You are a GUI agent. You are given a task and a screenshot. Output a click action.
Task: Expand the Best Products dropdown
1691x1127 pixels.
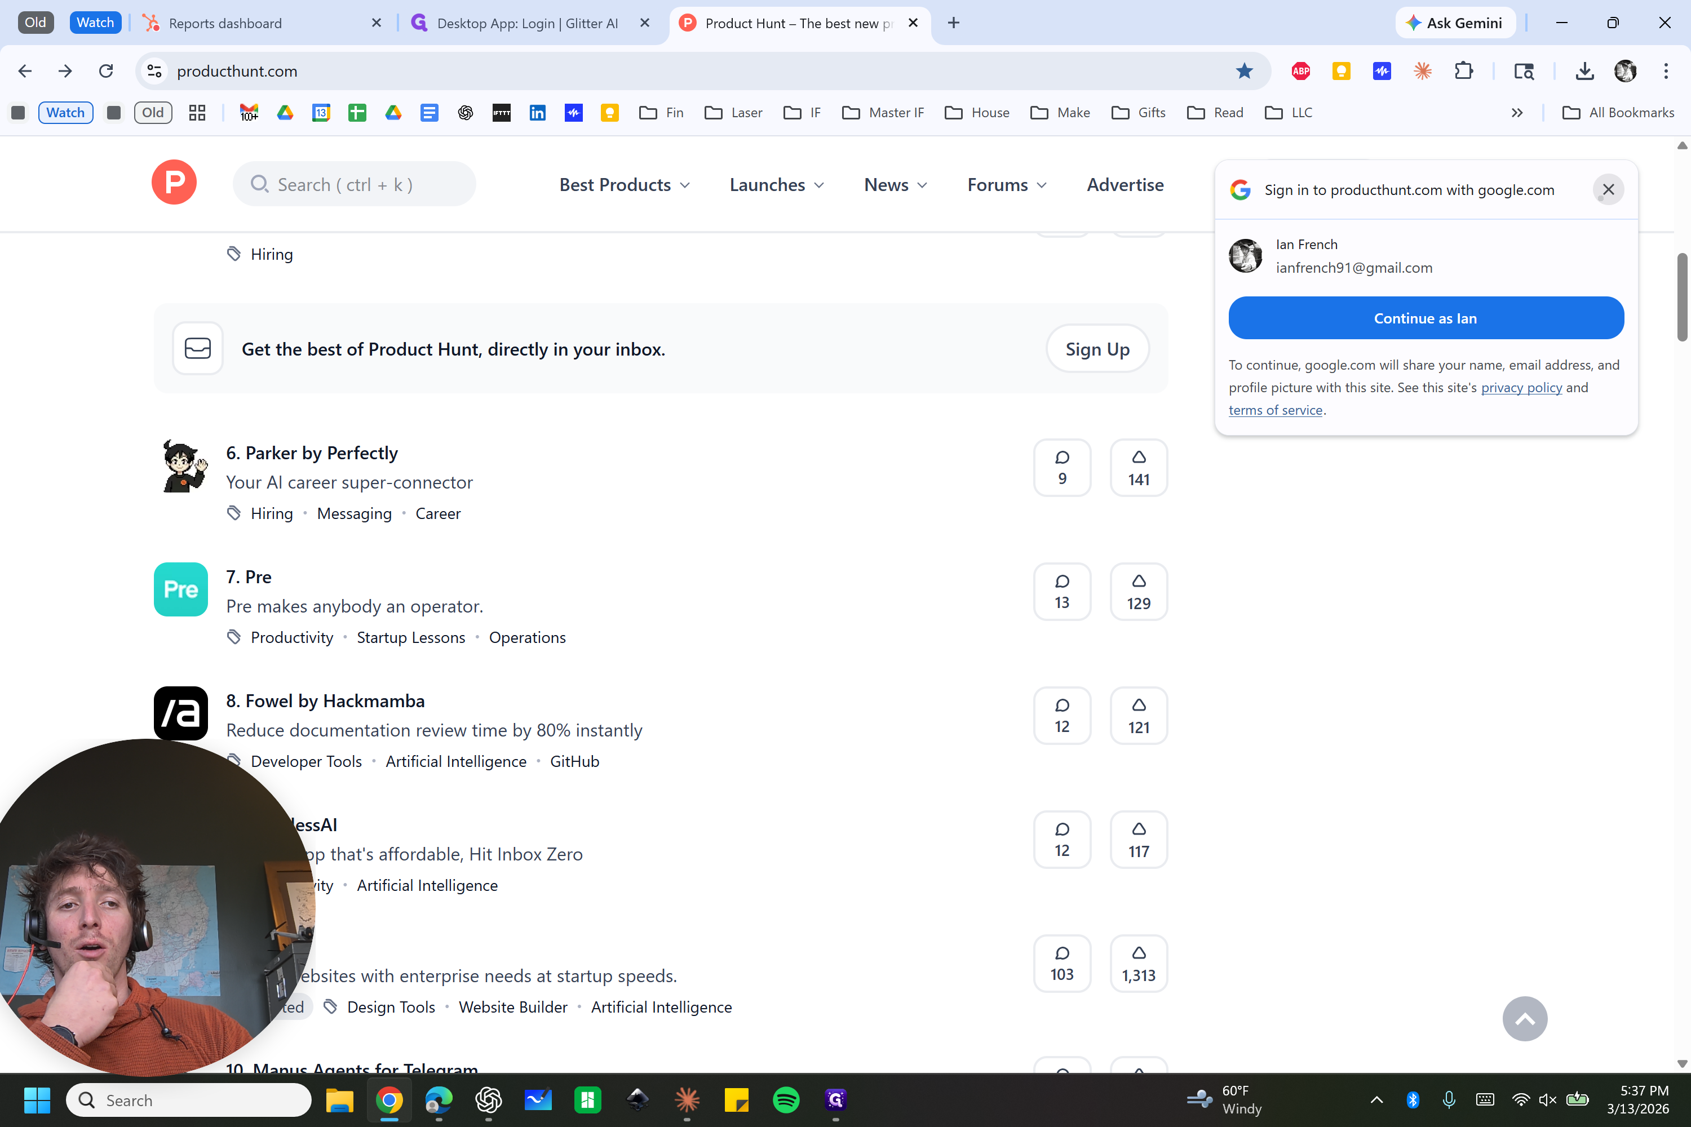(624, 185)
